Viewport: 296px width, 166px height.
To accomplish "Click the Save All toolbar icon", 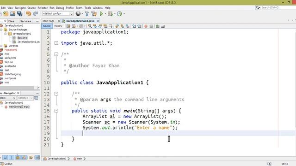I will (x=19, y=14).
